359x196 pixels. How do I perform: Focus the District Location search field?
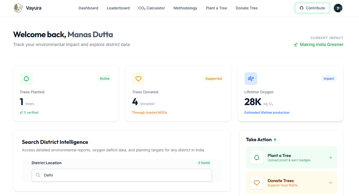pos(126,175)
